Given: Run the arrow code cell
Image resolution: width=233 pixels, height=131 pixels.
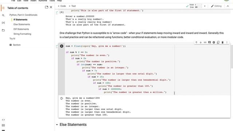Looking at the screenshot, I should (x=62, y=46).
